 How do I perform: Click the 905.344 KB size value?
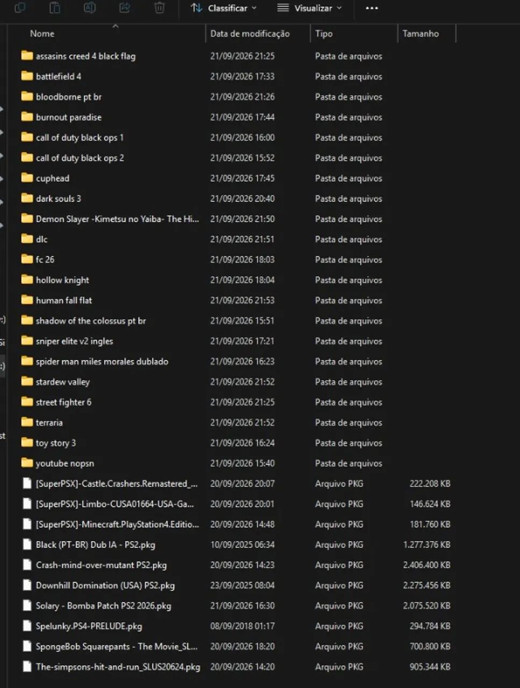430,667
